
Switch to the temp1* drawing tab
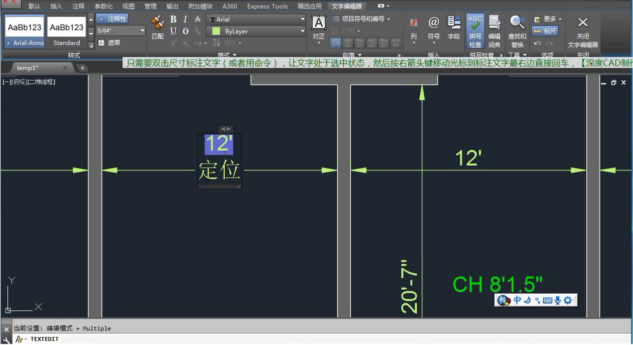coord(28,68)
